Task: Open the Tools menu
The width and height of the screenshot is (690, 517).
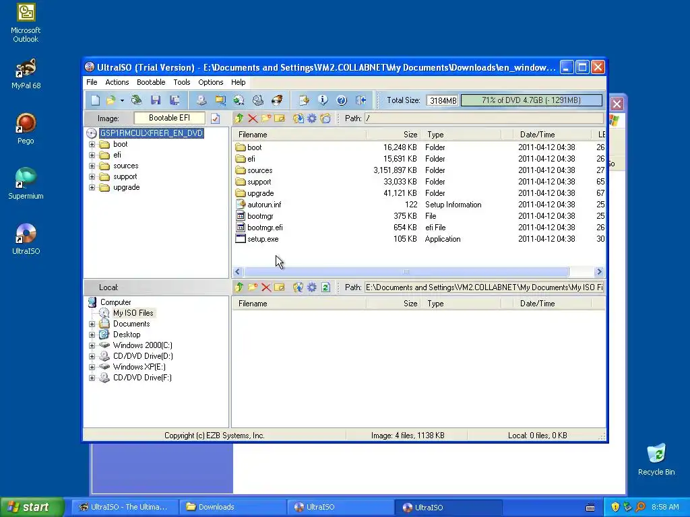Action: 182,82
